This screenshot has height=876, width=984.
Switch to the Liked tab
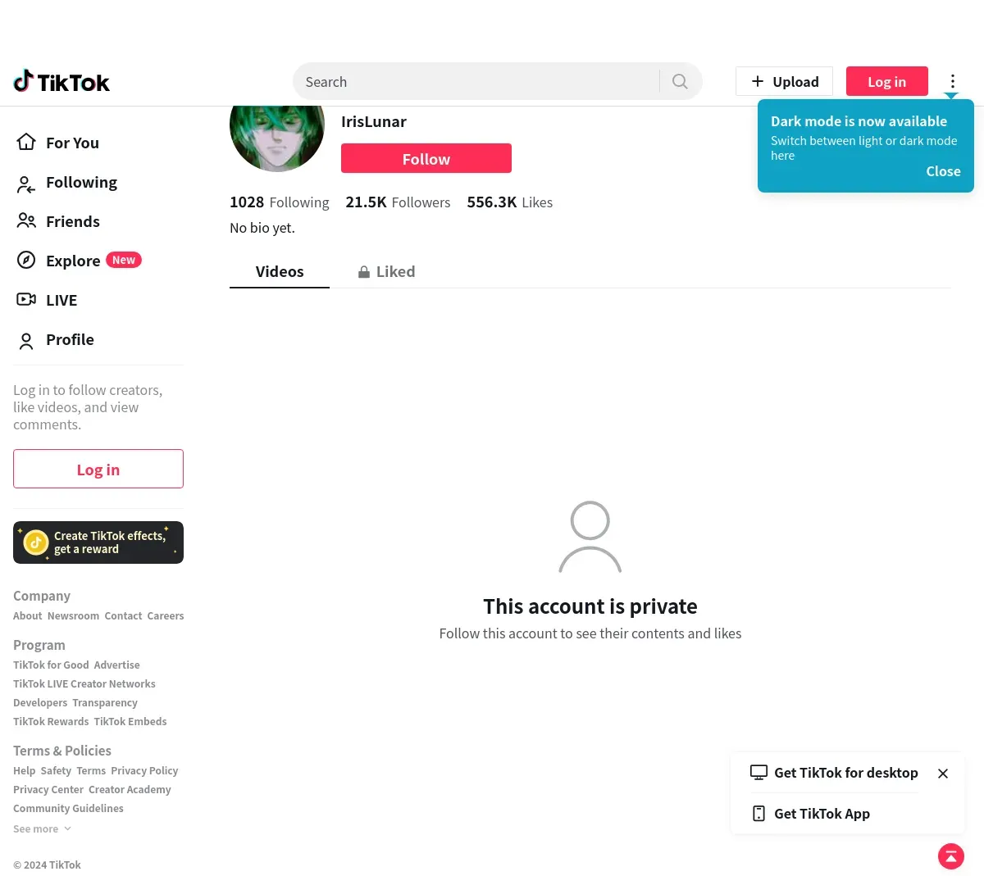click(386, 271)
